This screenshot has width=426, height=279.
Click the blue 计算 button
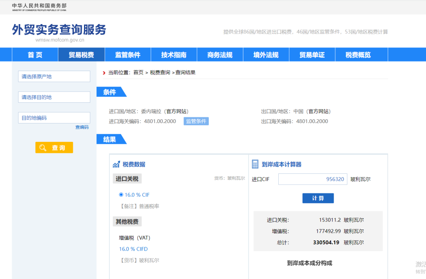[x=318, y=198]
